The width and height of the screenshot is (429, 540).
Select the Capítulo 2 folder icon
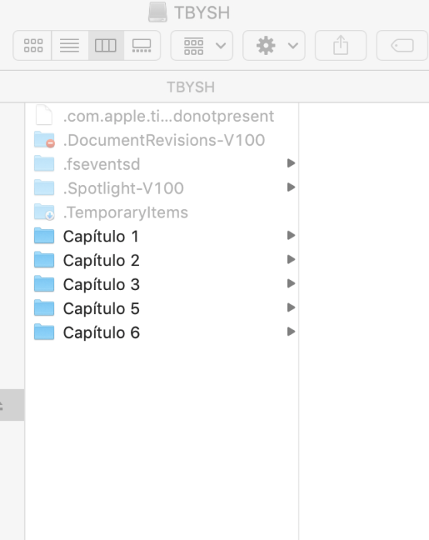coord(44,260)
